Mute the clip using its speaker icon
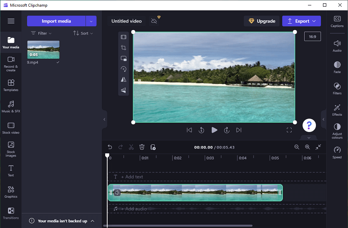Image resolution: width=348 pixels, height=228 pixels. tap(117, 193)
